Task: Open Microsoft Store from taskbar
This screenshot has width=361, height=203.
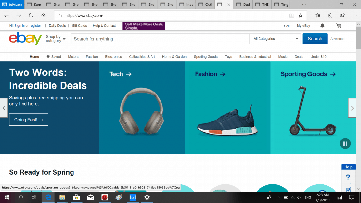Action: [76, 197]
